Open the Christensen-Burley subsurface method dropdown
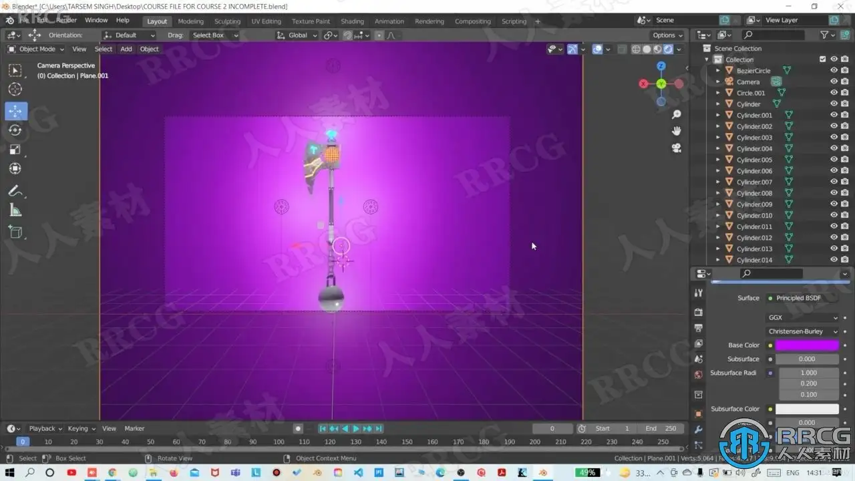 click(803, 331)
